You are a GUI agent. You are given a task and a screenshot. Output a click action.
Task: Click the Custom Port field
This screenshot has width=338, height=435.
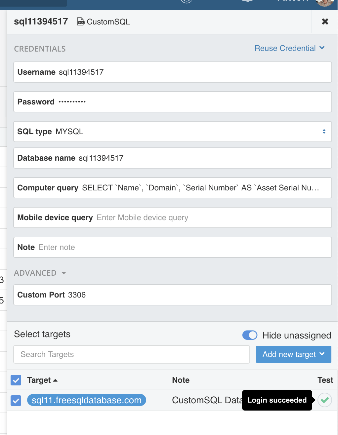tap(173, 295)
